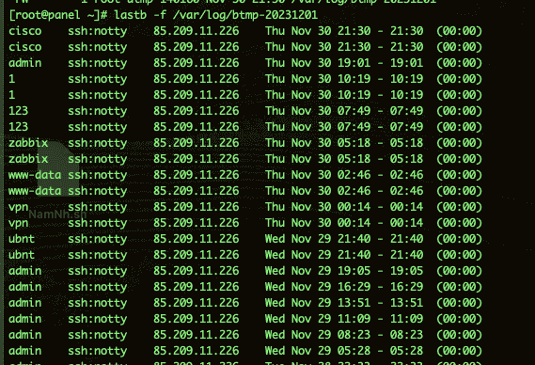Click the date Wed Nov 29 in the 11:09 row

298,319
